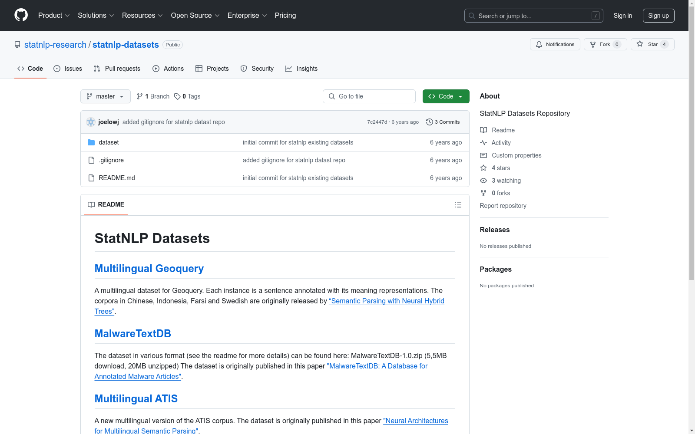695x434 pixels.
Task: Click the star count 4 badge
Action: pos(664,44)
